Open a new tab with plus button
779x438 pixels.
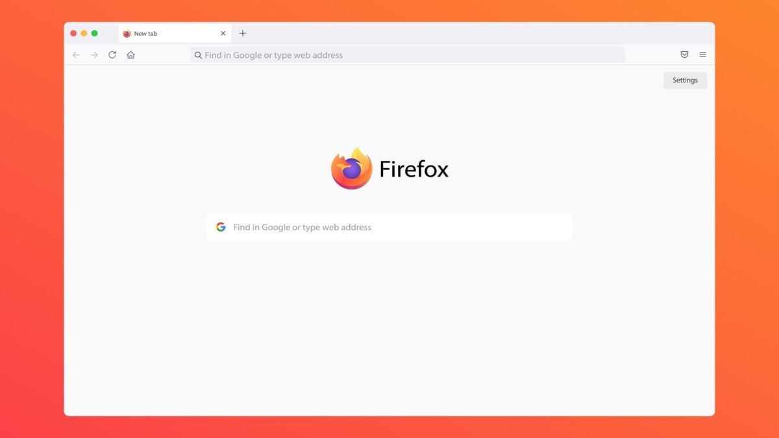tap(243, 33)
